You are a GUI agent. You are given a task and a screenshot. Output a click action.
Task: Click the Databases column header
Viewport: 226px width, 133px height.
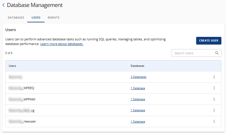click(137, 66)
